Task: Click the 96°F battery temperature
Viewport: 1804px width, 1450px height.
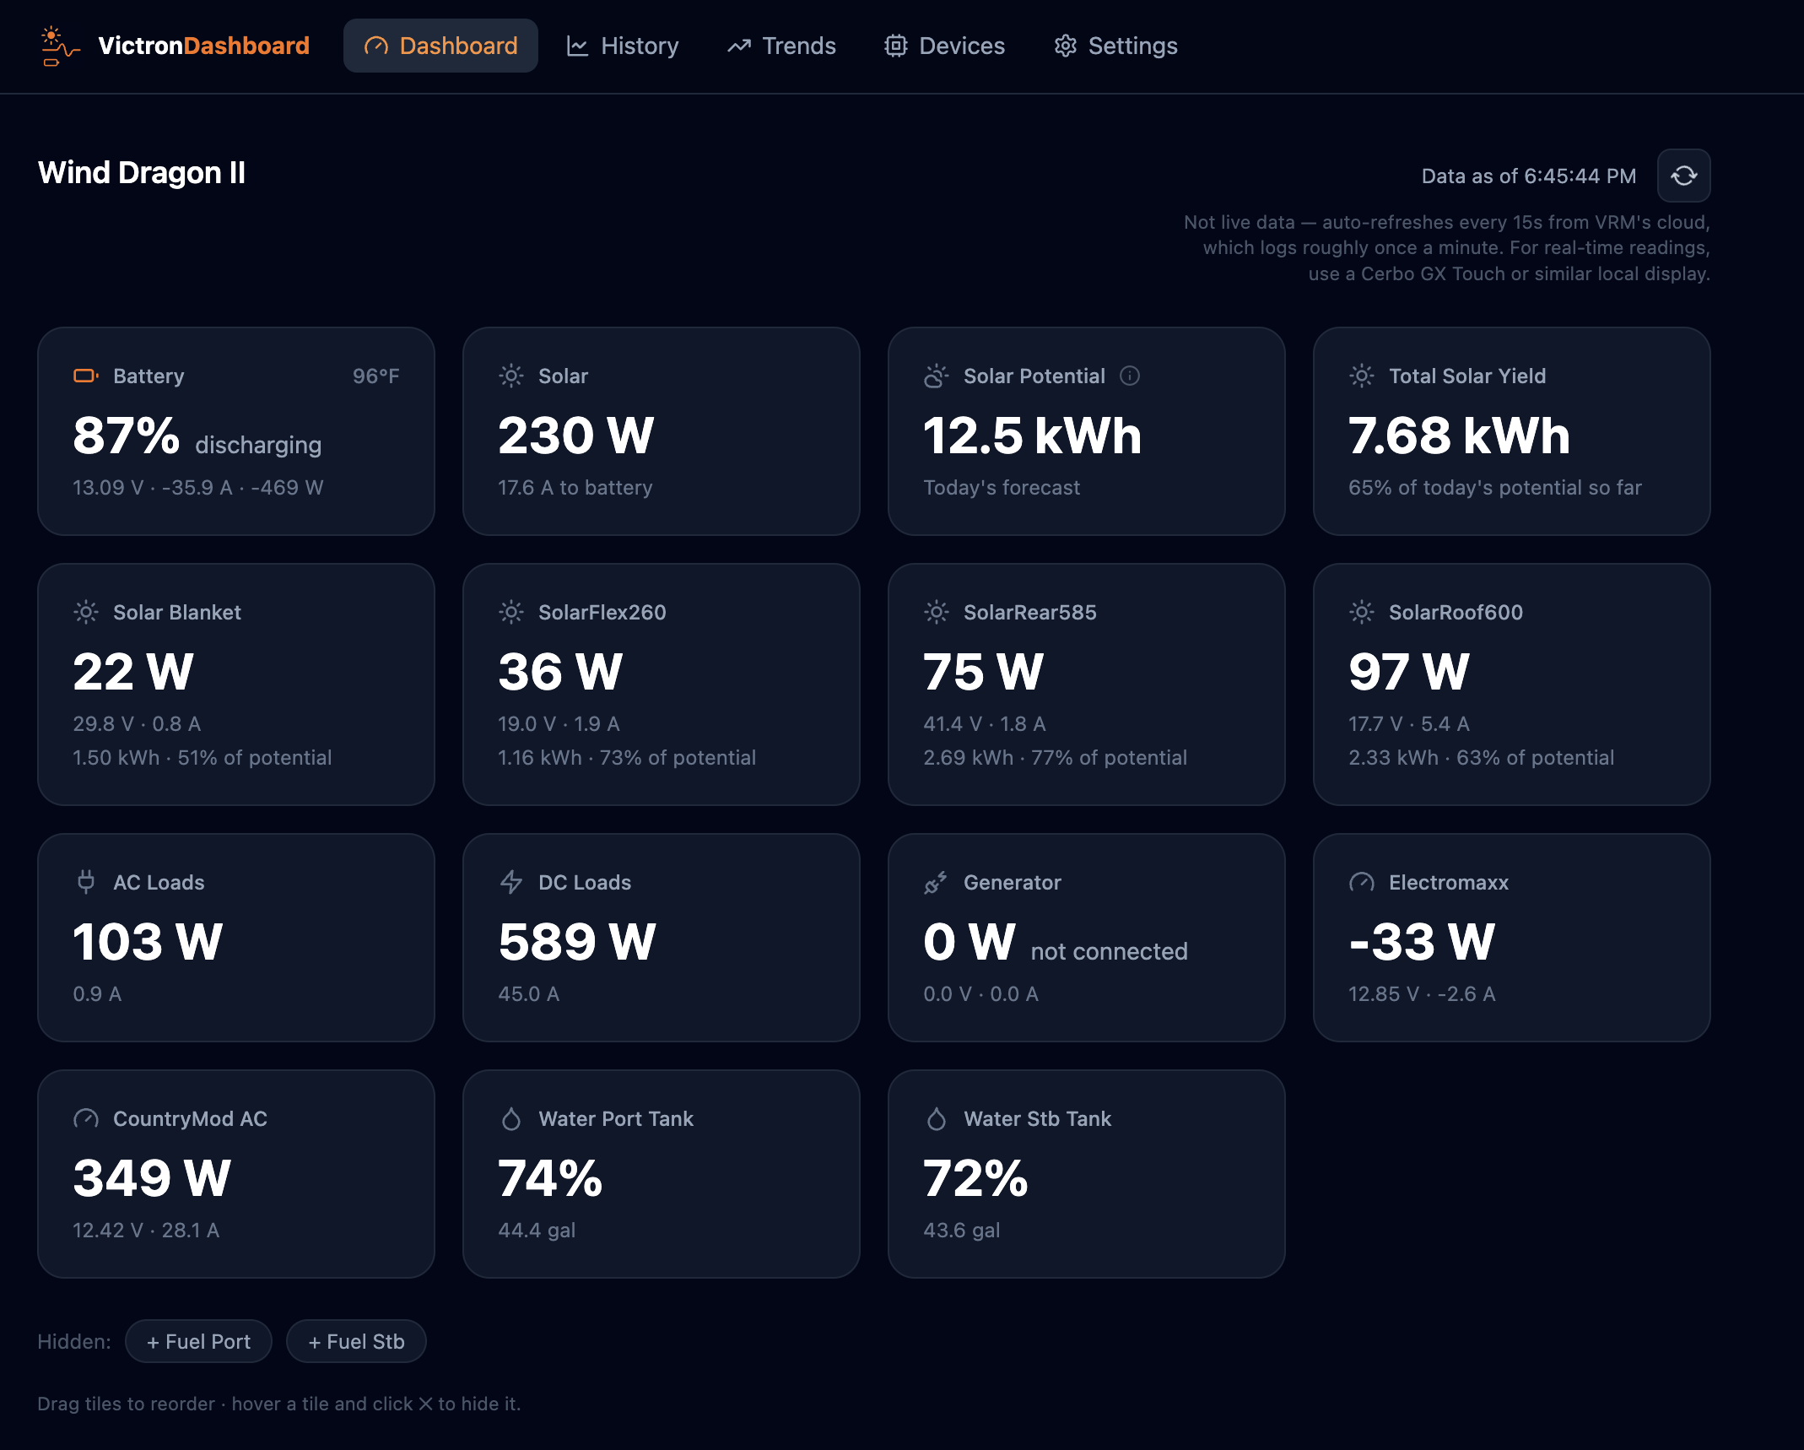Action: [376, 376]
